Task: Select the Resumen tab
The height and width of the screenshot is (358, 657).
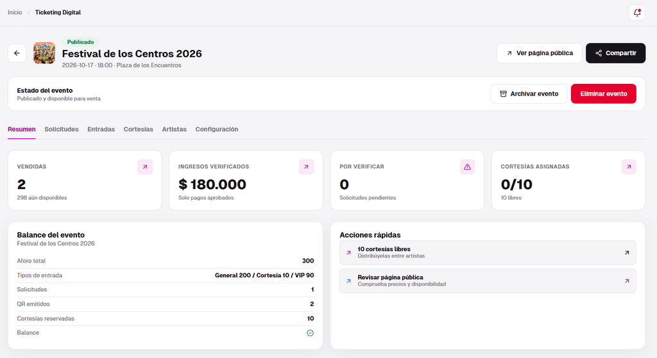Action: [x=21, y=129]
